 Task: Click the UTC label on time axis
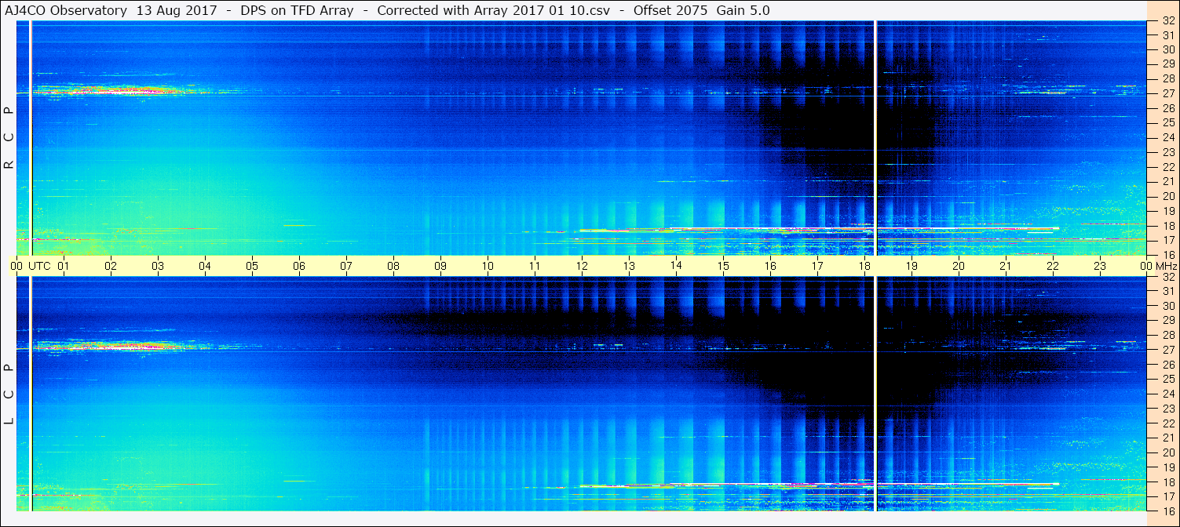click(39, 266)
